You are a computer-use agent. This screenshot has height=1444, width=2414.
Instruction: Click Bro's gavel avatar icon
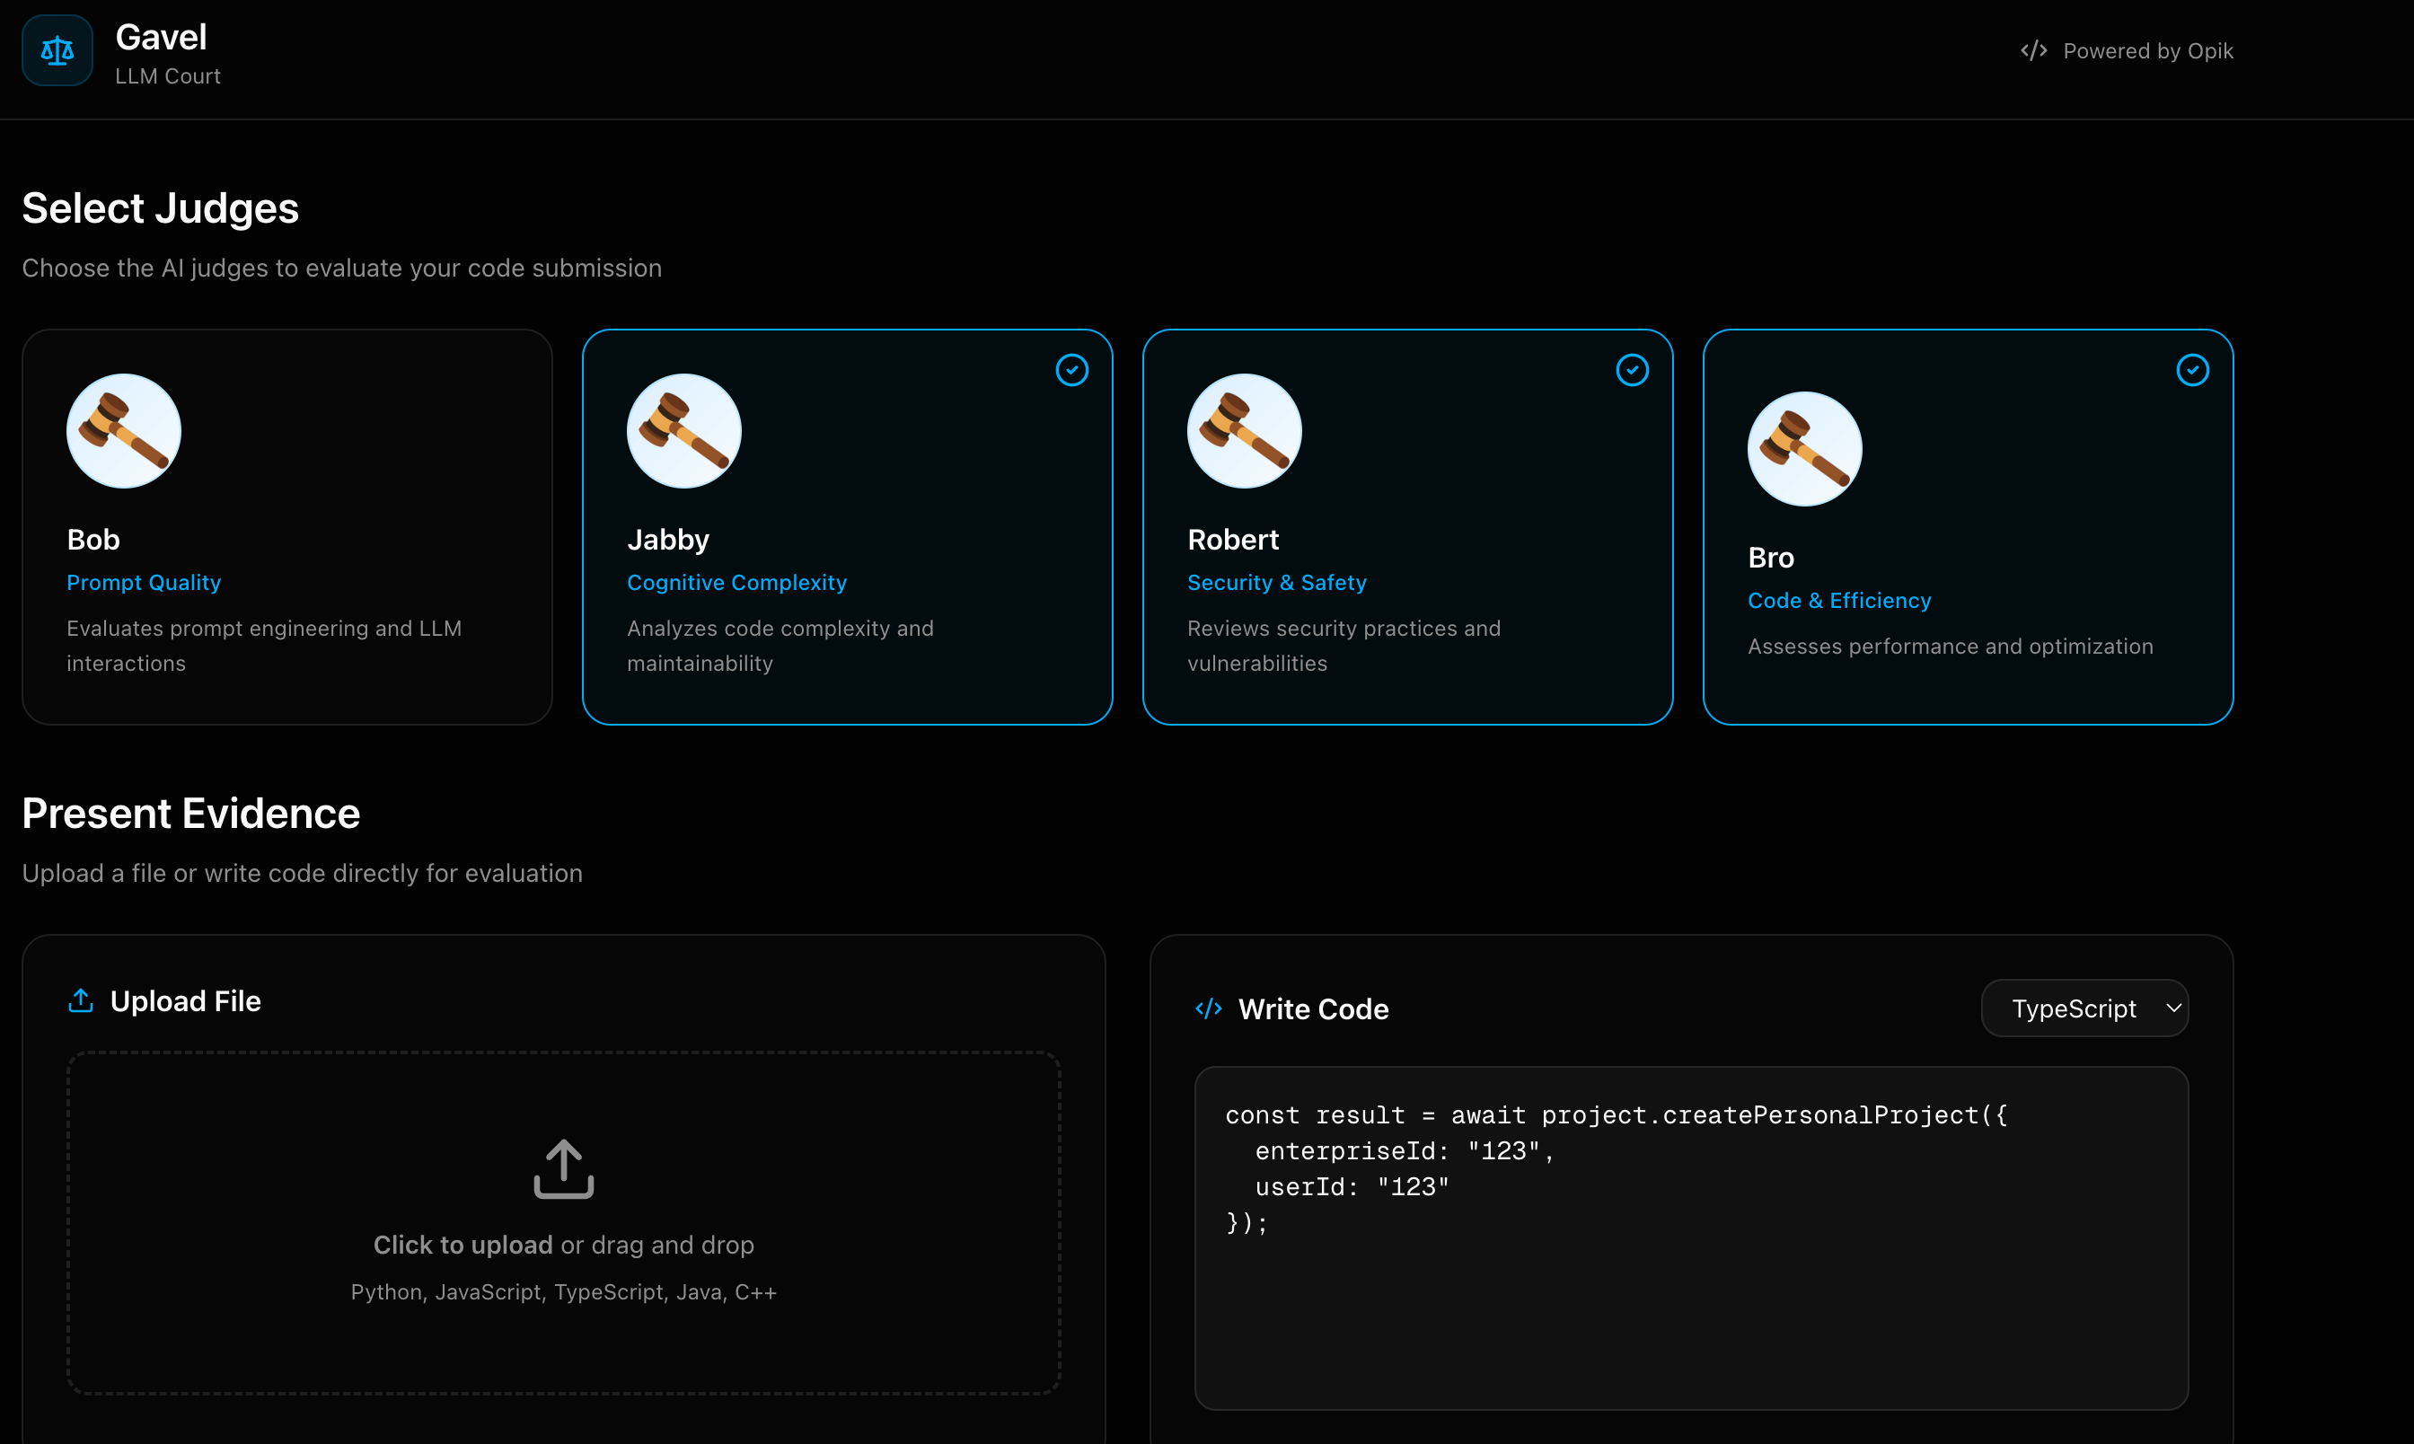click(1805, 449)
